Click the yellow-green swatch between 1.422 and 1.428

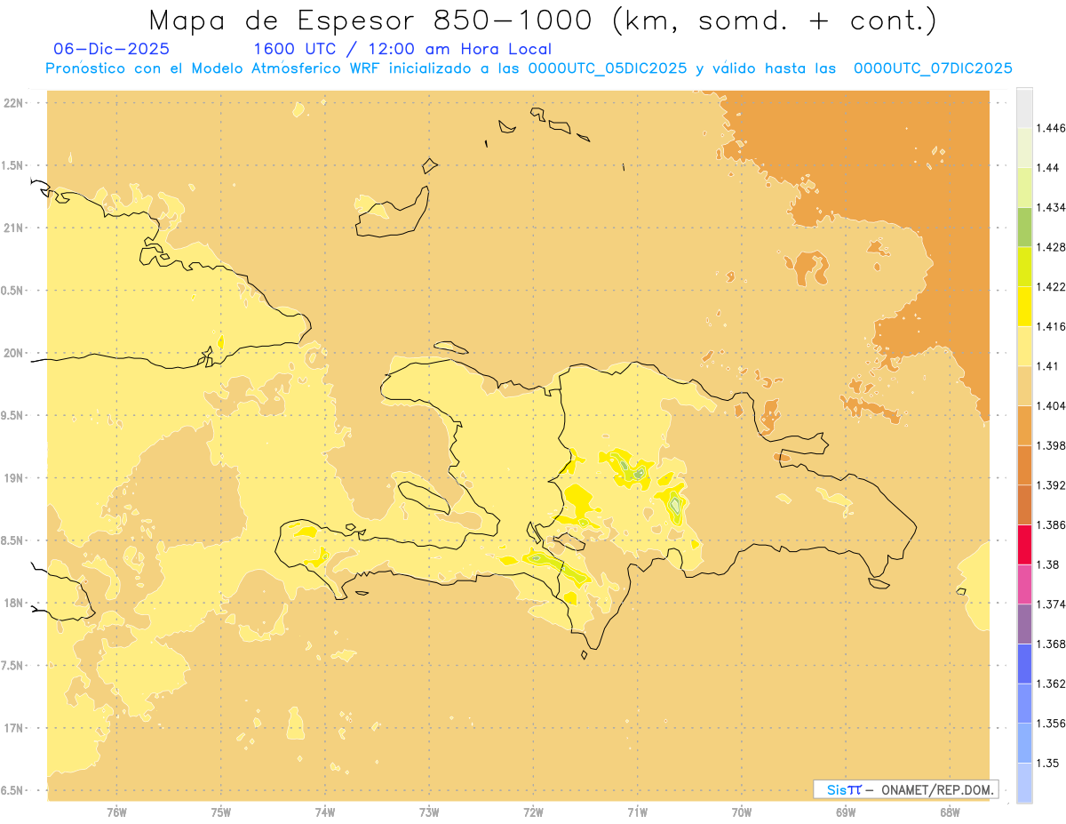click(x=1024, y=267)
